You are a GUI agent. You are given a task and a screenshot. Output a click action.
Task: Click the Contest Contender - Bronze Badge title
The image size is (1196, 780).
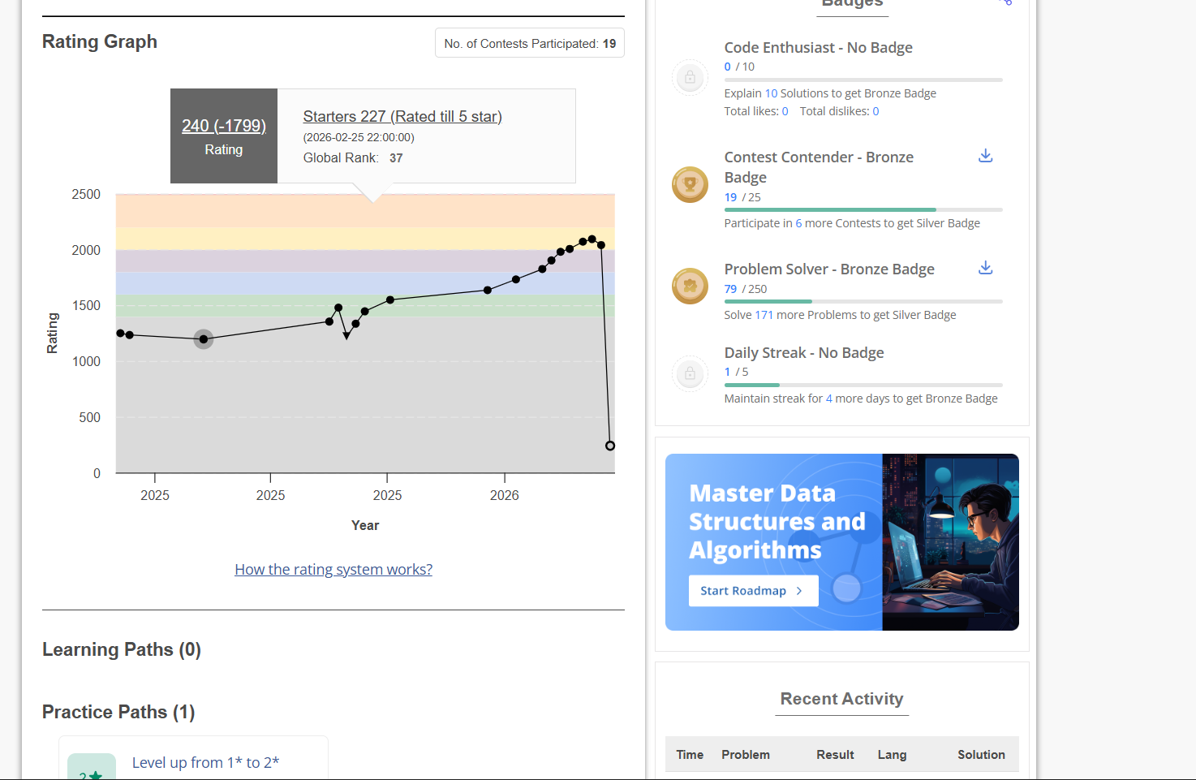click(x=819, y=167)
